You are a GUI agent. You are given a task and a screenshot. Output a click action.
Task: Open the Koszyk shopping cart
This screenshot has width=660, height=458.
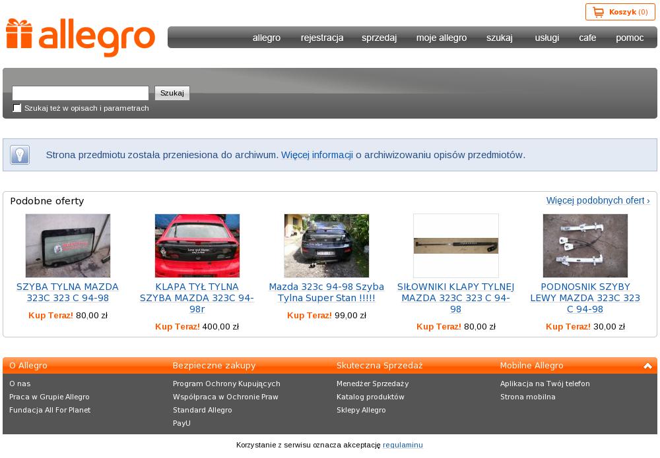pyautogui.click(x=620, y=12)
